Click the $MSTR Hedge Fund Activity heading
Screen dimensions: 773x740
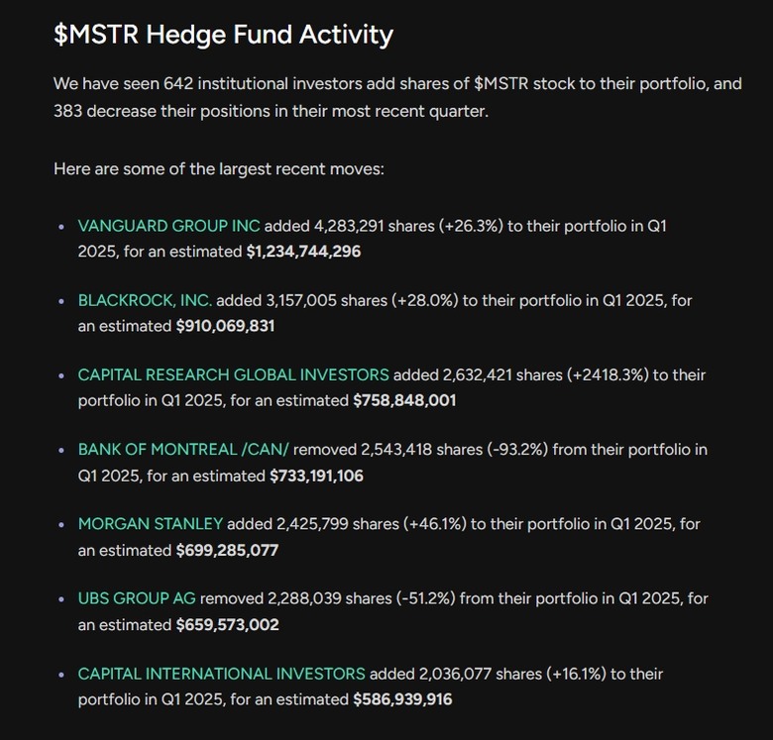pyautogui.click(x=223, y=35)
